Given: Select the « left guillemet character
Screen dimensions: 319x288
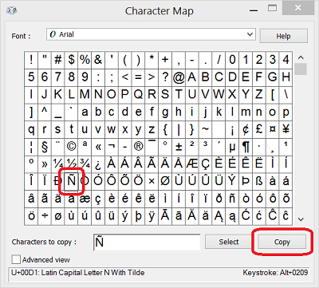Looking at the screenshot, I should (x=98, y=147).
